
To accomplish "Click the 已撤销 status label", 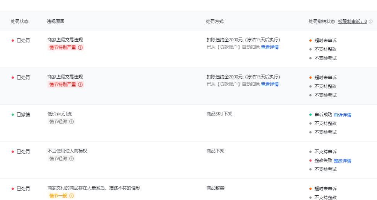I will click(x=23, y=115).
